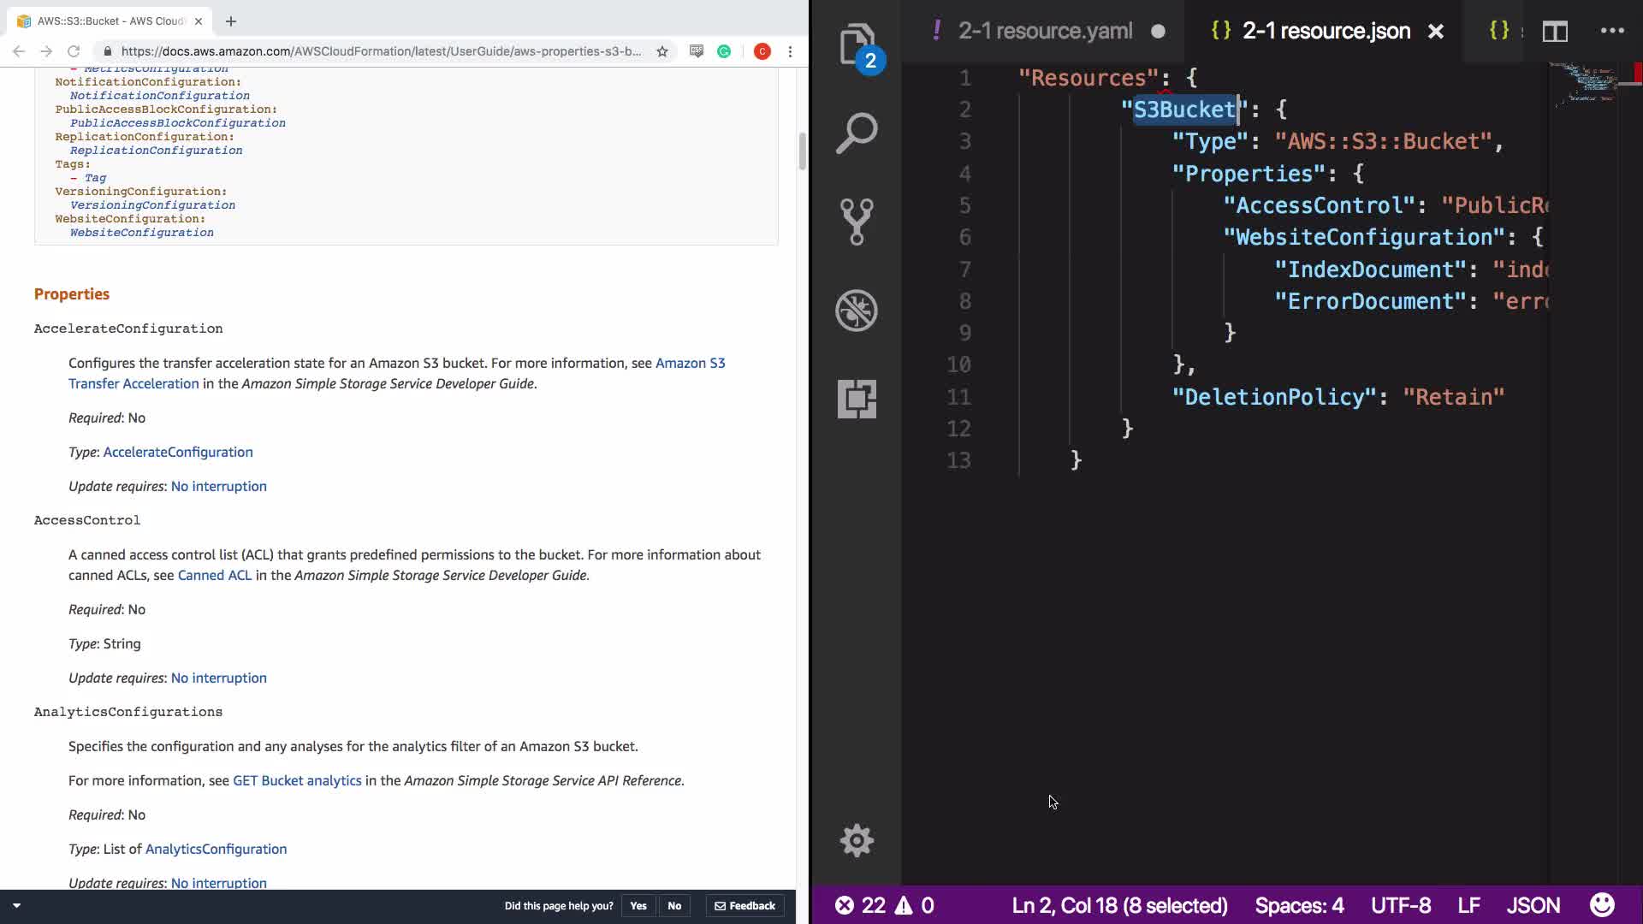Click the Yes page helpful button
The height and width of the screenshot is (924, 1643).
(x=638, y=906)
